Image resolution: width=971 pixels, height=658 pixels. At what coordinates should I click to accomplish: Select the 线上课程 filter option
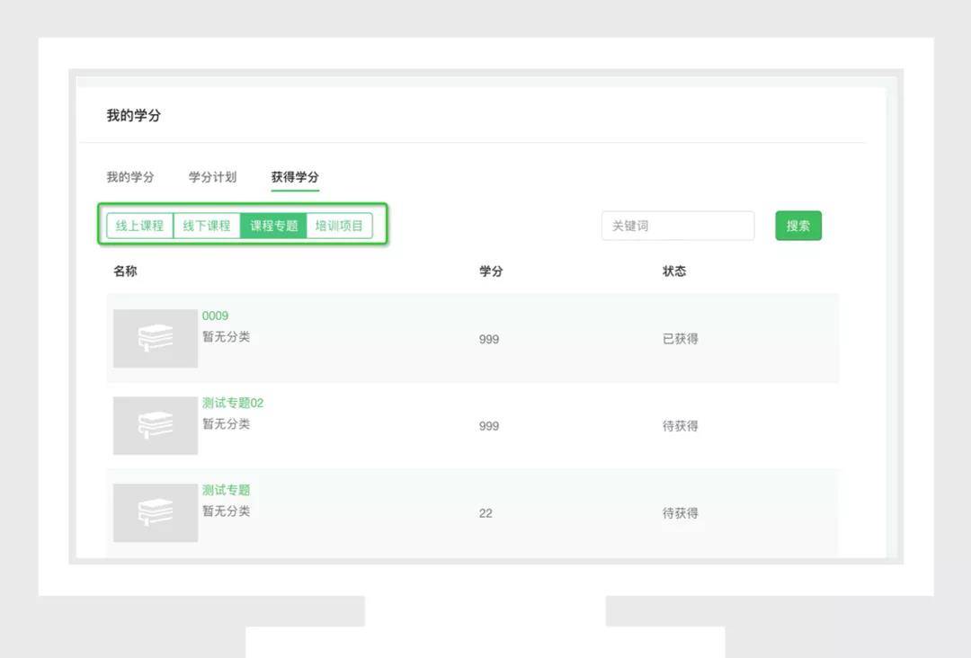pos(138,226)
